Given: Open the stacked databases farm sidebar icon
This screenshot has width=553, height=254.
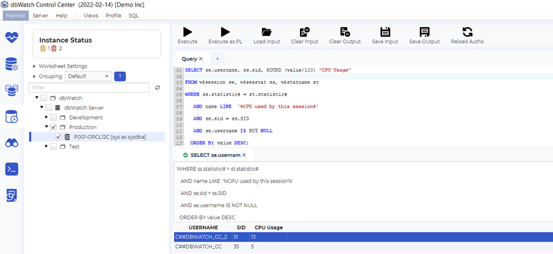Looking at the screenshot, I should (x=12, y=90).
